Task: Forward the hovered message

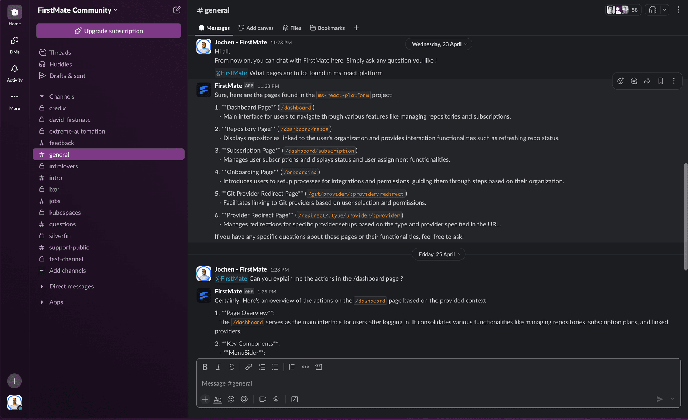Action: (647, 81)
